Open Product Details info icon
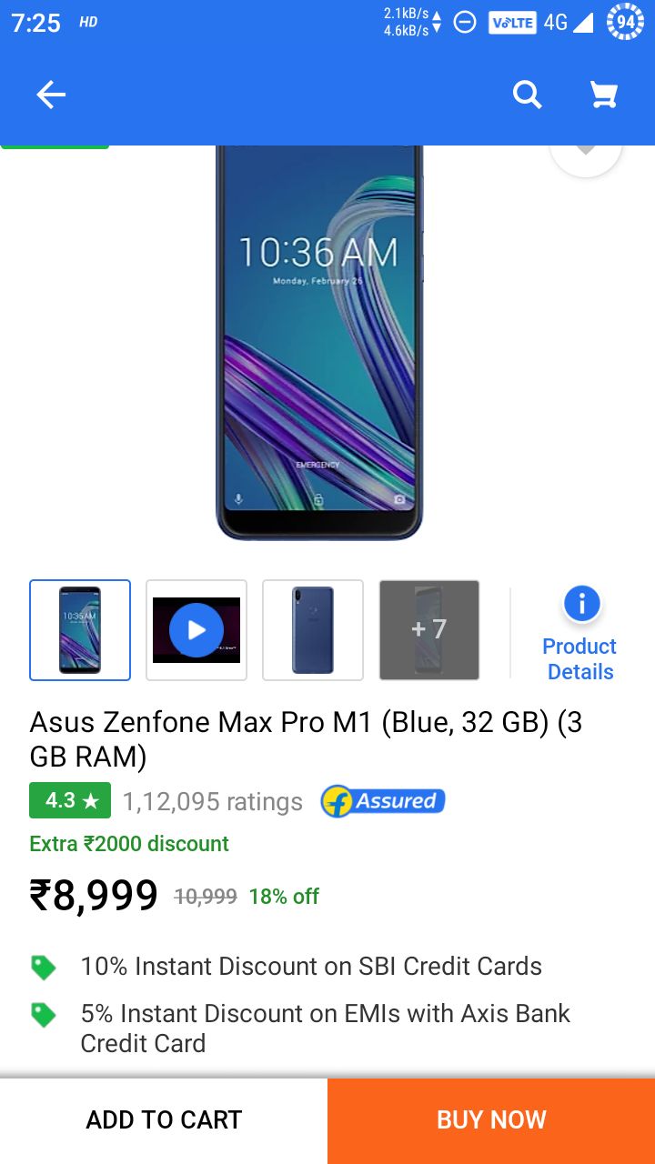The height and width of the screenshot is (1164, 655). tap(581, 604)
